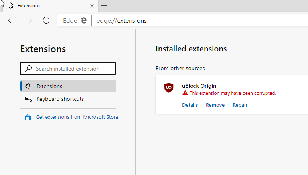Click the forward navigation arrow

(x=29, y=20)
